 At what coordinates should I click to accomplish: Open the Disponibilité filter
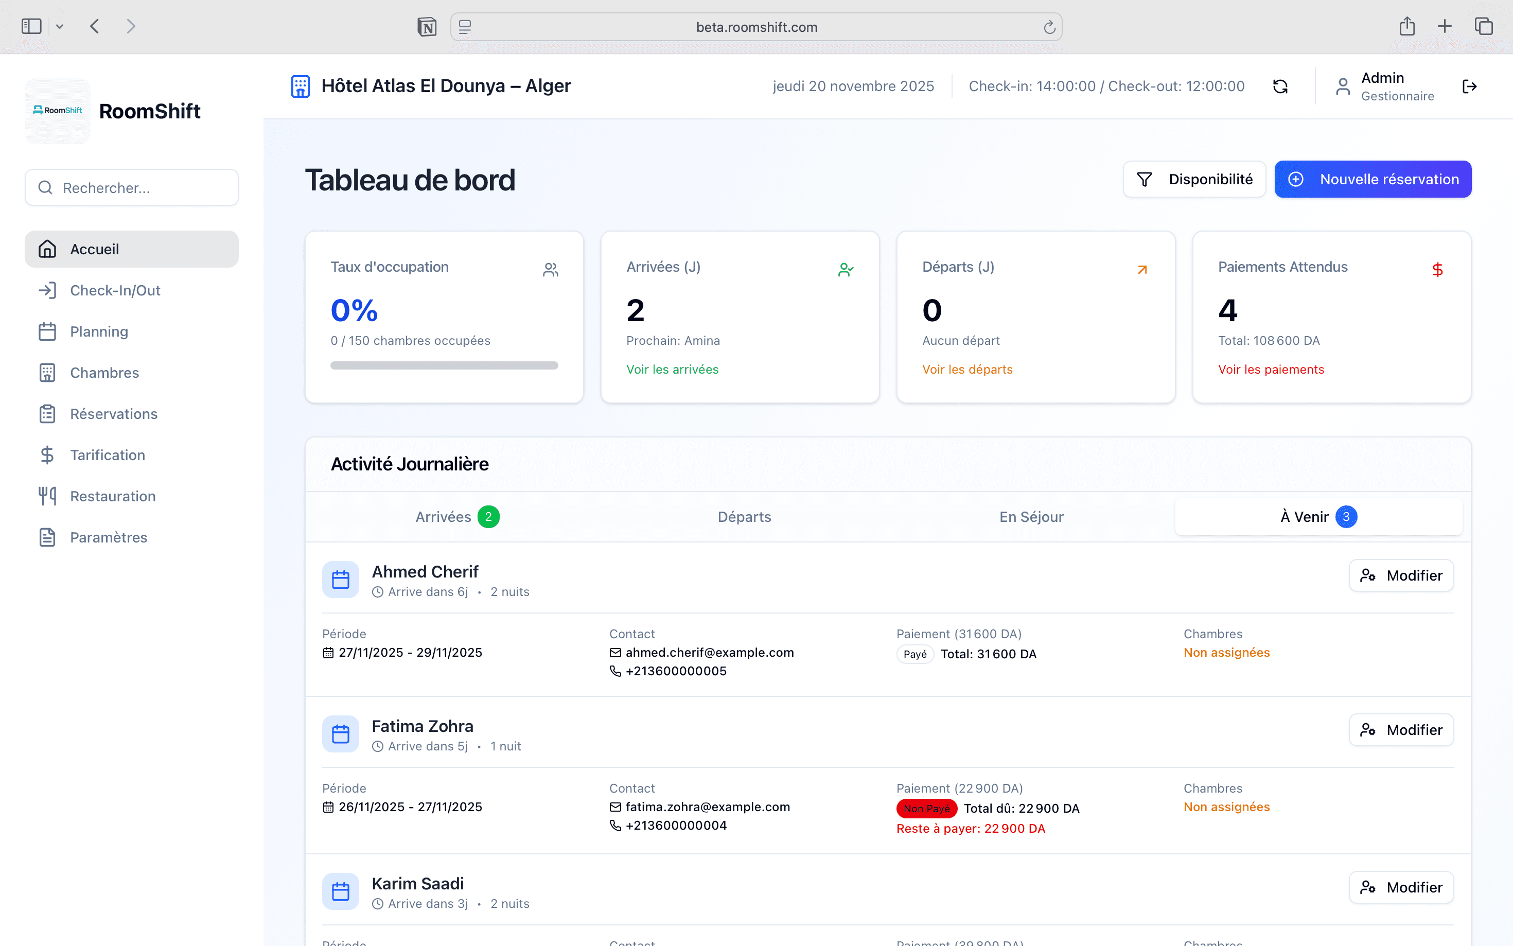[1193, 179]
